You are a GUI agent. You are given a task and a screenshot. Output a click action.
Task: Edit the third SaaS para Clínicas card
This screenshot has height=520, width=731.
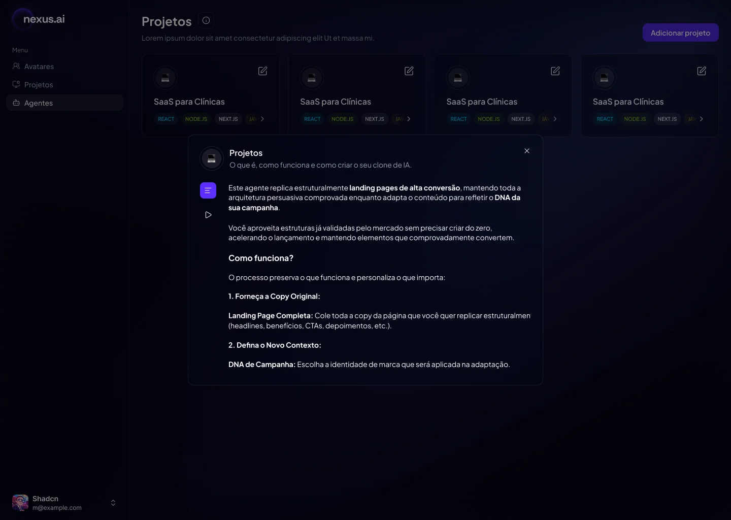coord(555,71)
